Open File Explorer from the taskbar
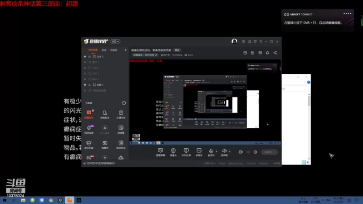363x204 pixels. pos(23,200)
